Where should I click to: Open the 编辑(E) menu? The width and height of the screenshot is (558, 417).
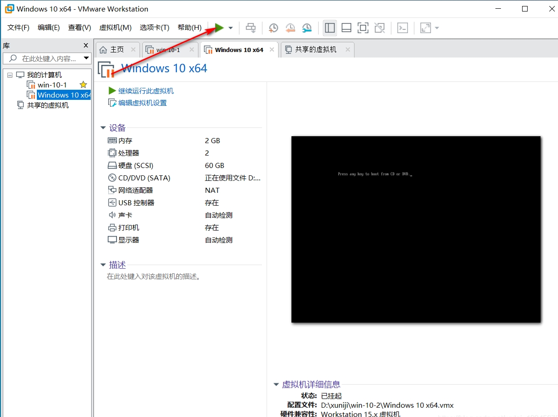point(49,28)
